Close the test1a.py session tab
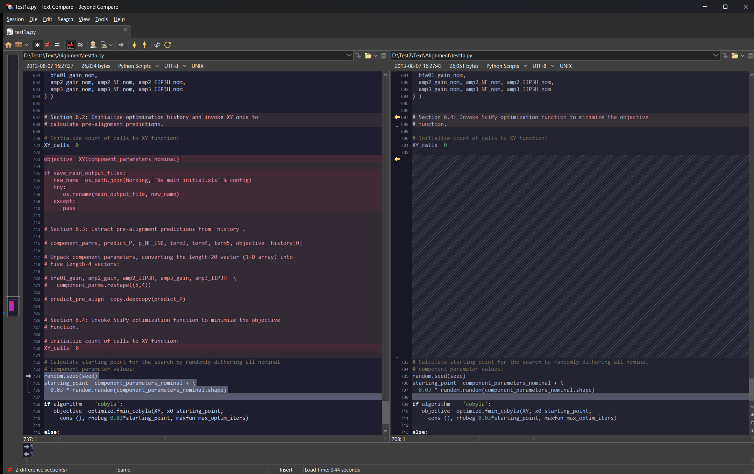Viewport: 754px width, 474px height. tap(126, 30)
